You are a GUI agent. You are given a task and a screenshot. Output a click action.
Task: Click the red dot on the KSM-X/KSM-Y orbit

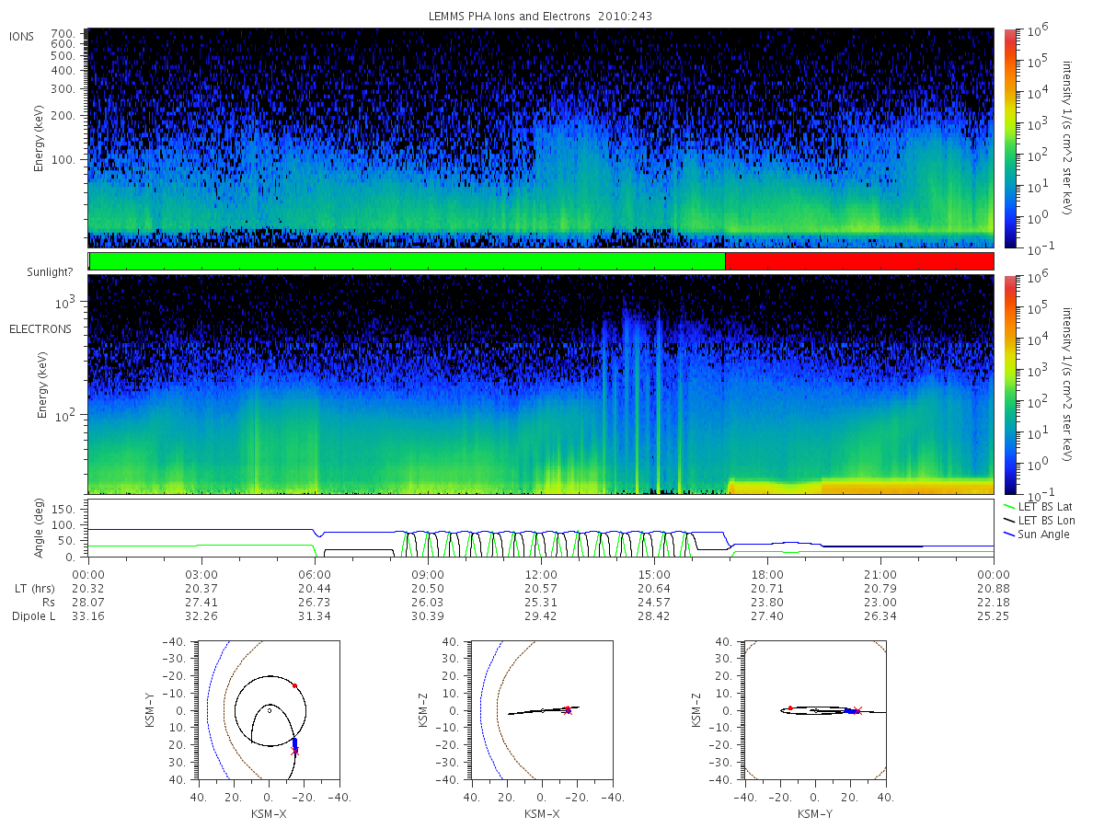pyautogui.click(x=294, y=685)
